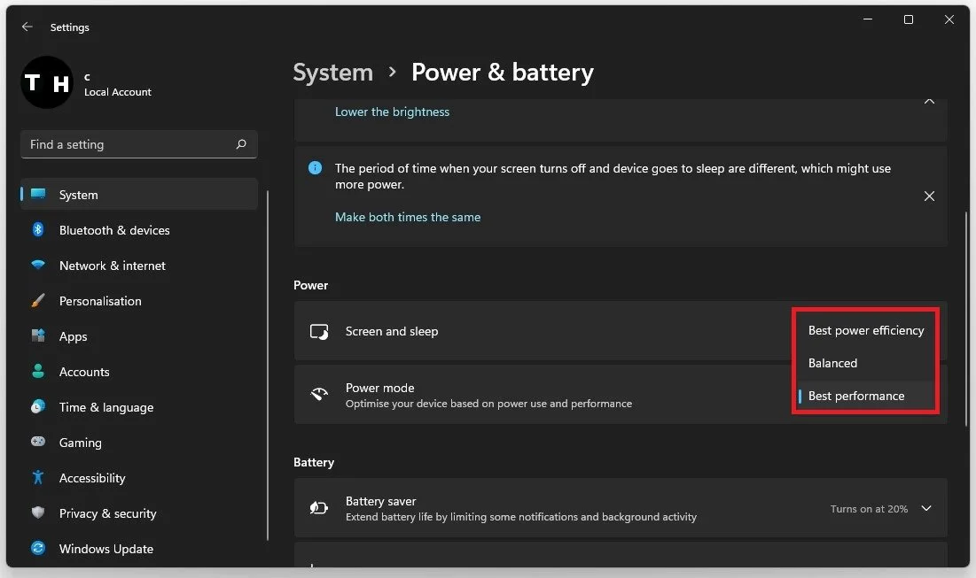The height and width of the screenshot is (578, 976).
Task: Click the Gaming controller icon
Action: coord(38,442)
